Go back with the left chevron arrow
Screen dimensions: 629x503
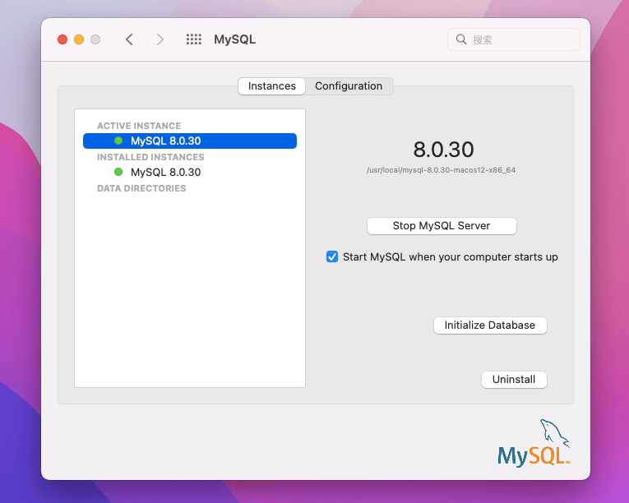(129, 39)
